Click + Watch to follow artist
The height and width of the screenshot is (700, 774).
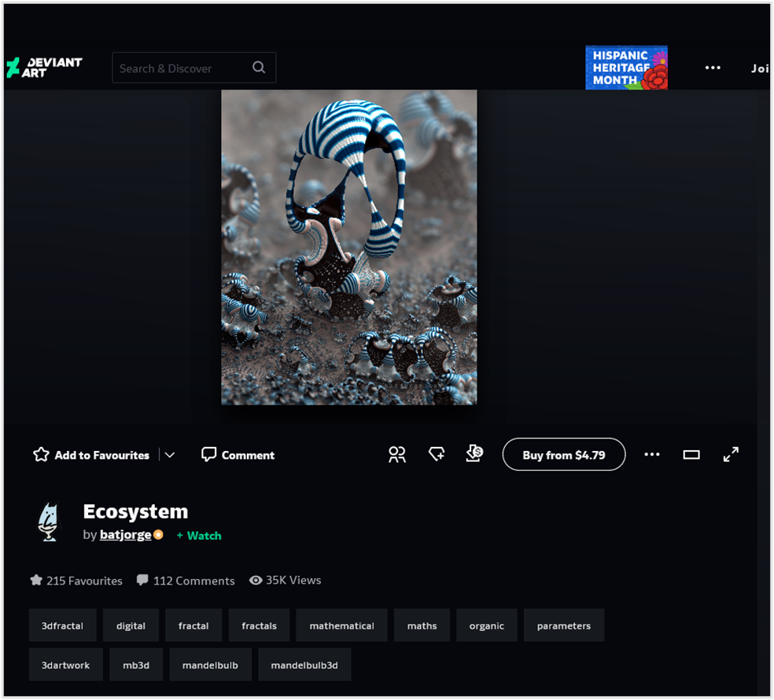tap(199, 535)
